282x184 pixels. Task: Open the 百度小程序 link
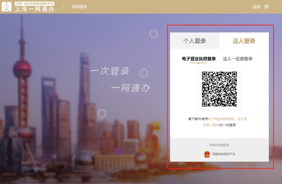click(211, 125)
